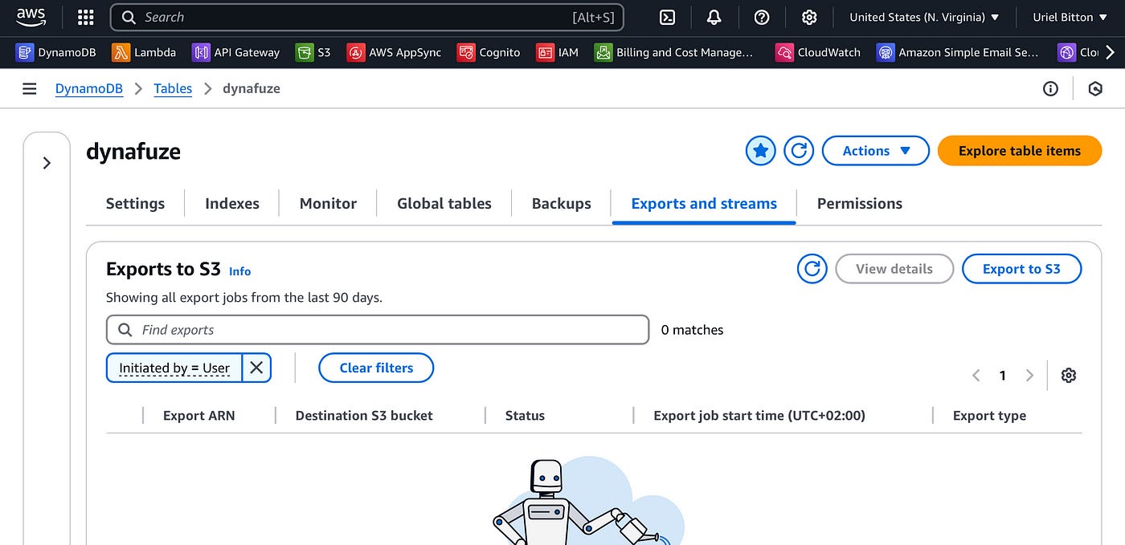This screenshot has width=1125, height=545.
Task: Open console settings gear in top bar
Action: point(809,17)
